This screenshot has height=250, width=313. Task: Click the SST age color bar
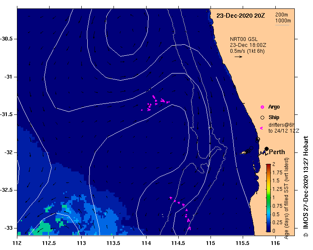click(269, 198)
